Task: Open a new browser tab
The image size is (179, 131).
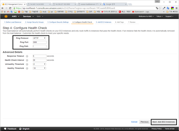Action: click(x=130, y=4)
